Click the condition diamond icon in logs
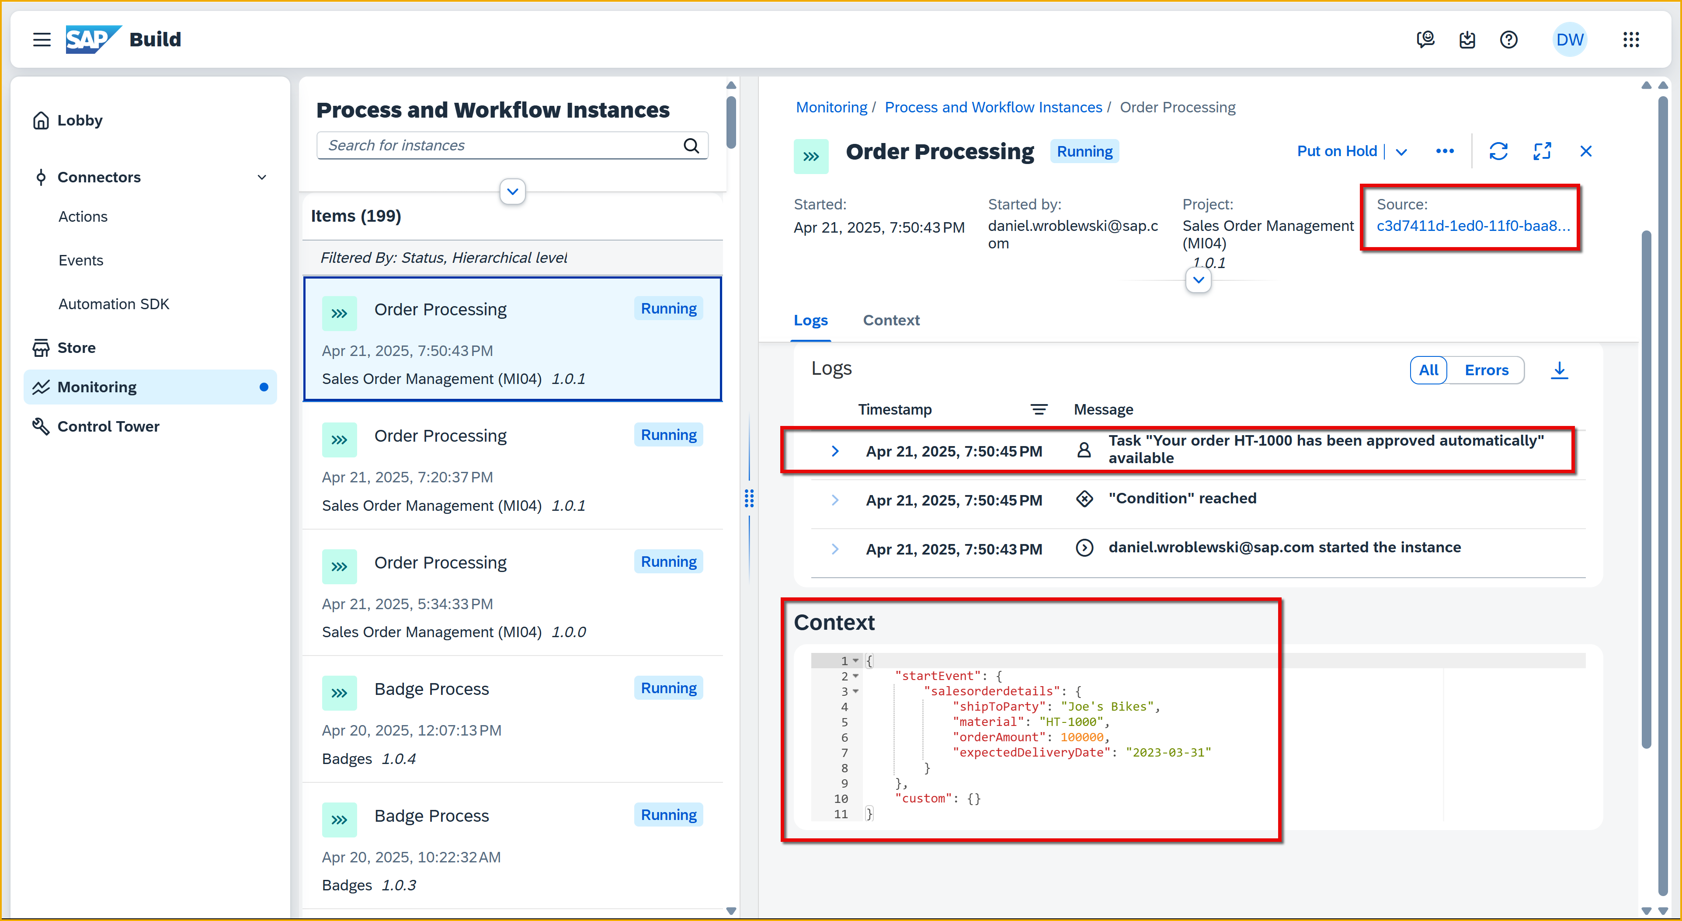 (1084, 499)
